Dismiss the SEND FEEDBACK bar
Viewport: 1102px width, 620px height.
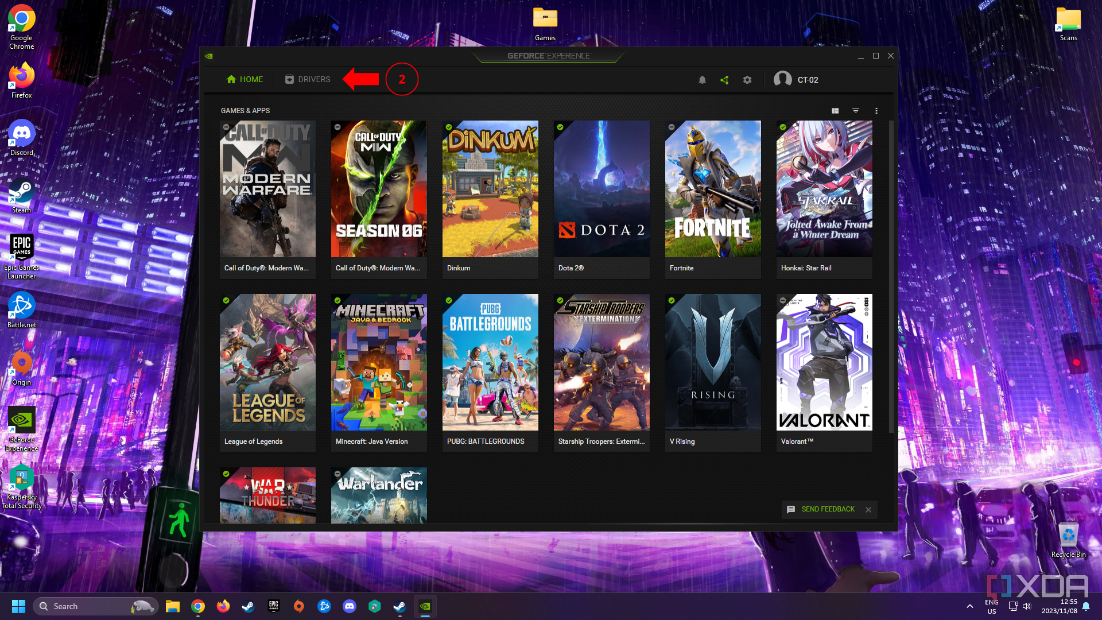[868, 509]
